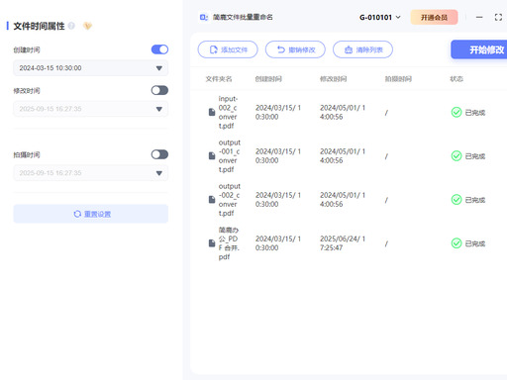507x380 pixels.
Task: Click the 开始修改 button
Action: (x=479, y=49)
